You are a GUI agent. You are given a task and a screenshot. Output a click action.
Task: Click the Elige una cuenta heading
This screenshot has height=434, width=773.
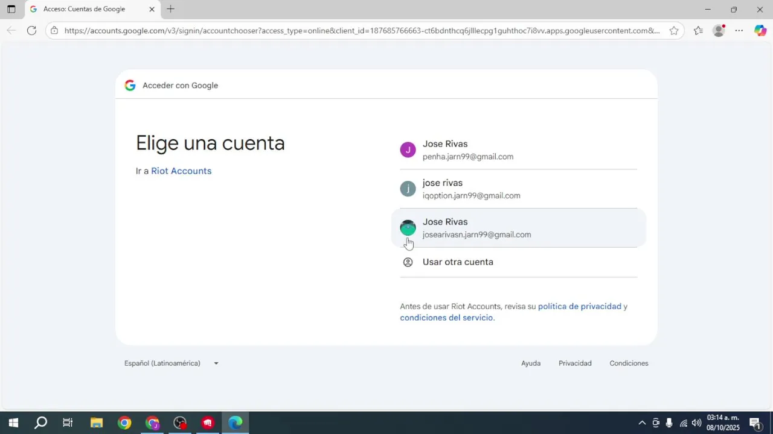(210, 143)
